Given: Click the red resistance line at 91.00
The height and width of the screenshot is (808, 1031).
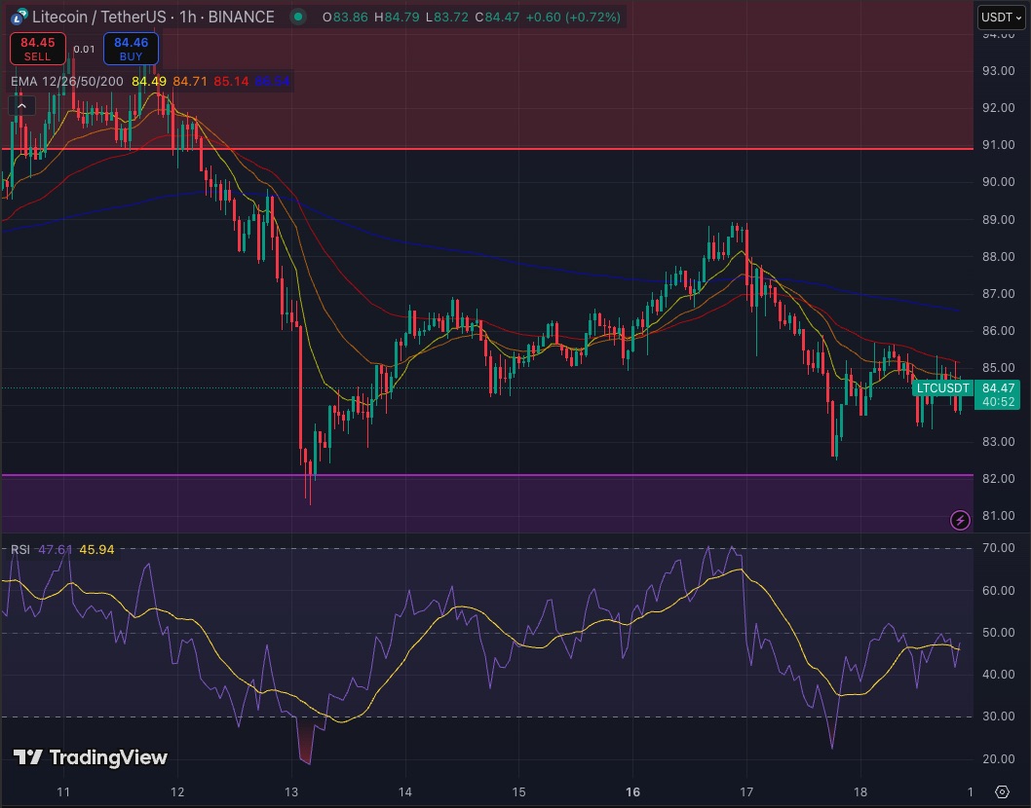Looking at the screenshot, I should click(487, 150).
